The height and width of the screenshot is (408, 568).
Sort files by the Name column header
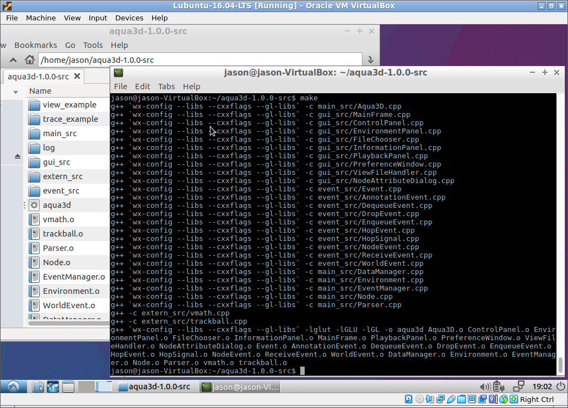[x=68, y=91]
